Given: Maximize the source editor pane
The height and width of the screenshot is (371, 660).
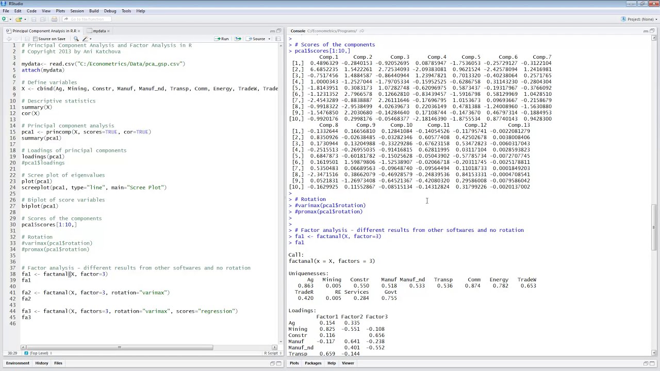Looking at the screenshot, I should [279, 31].
